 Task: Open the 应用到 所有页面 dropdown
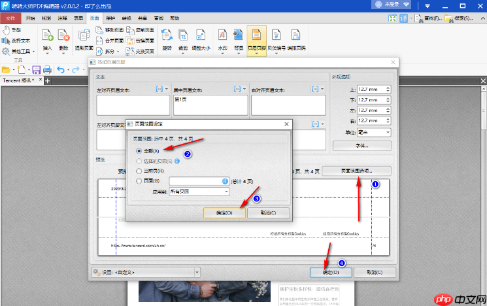(199, 192)
